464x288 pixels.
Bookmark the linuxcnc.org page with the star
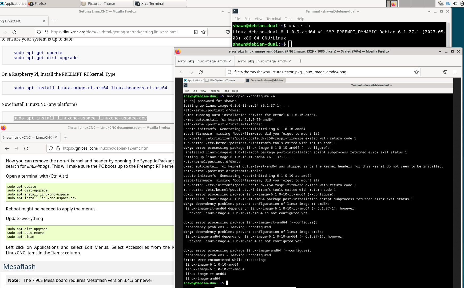point(203,32)
